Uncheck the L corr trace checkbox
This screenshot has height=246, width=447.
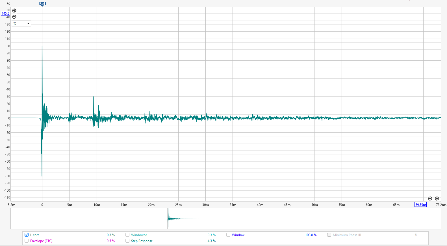(27, 235)
